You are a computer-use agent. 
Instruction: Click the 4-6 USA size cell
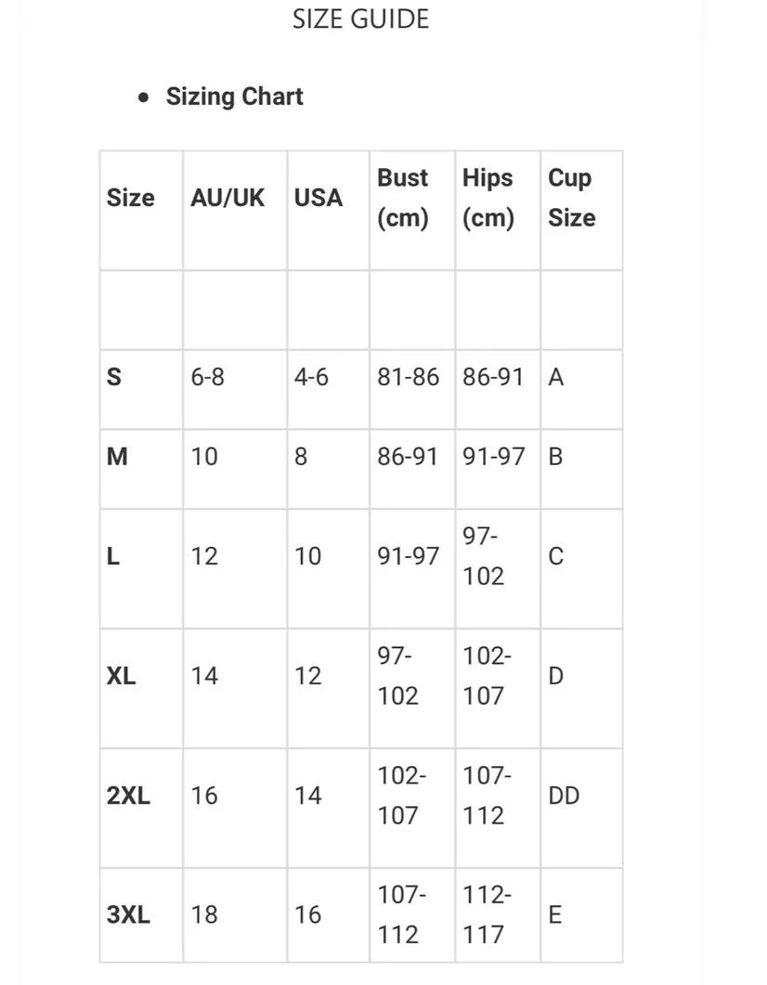(x=311, y=377)
